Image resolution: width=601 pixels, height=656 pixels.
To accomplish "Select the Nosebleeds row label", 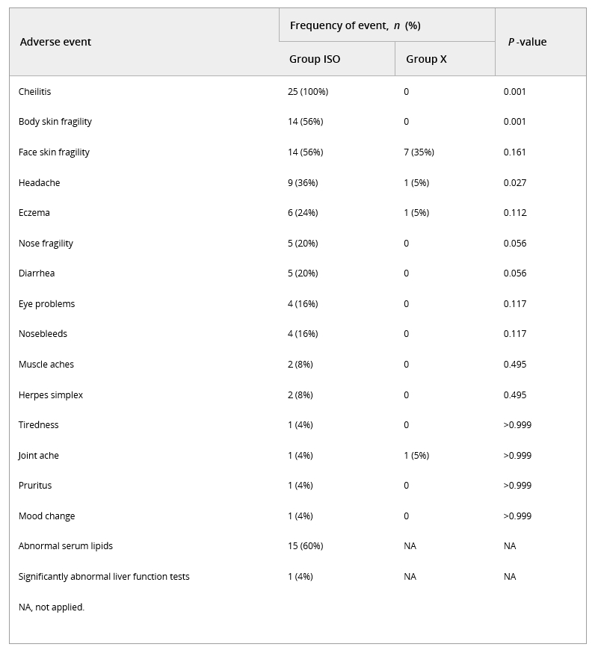I will [43, 334].
